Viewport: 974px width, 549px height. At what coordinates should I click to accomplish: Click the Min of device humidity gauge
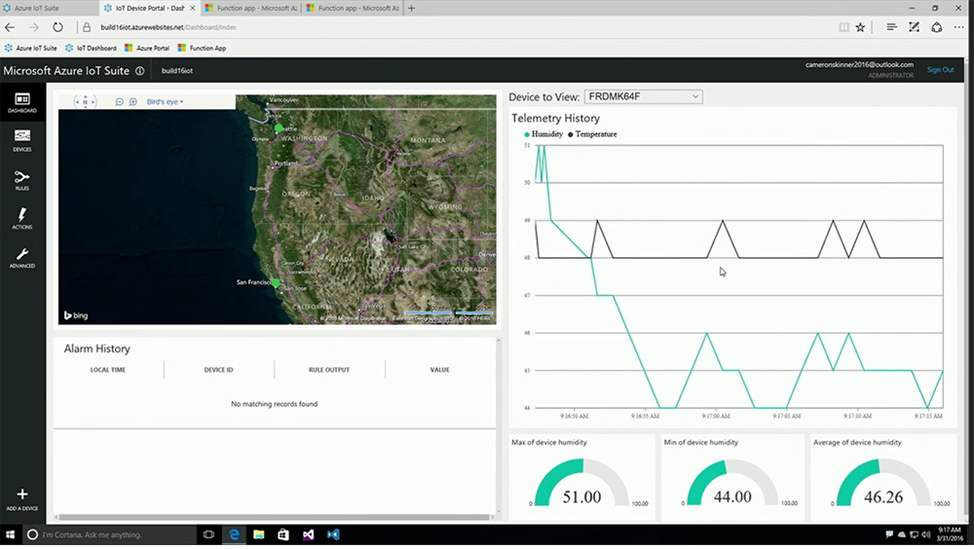click(x=732, y=483)
